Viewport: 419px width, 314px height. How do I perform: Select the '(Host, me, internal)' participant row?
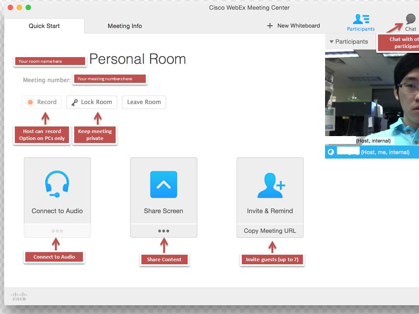[x=372, y=152]
